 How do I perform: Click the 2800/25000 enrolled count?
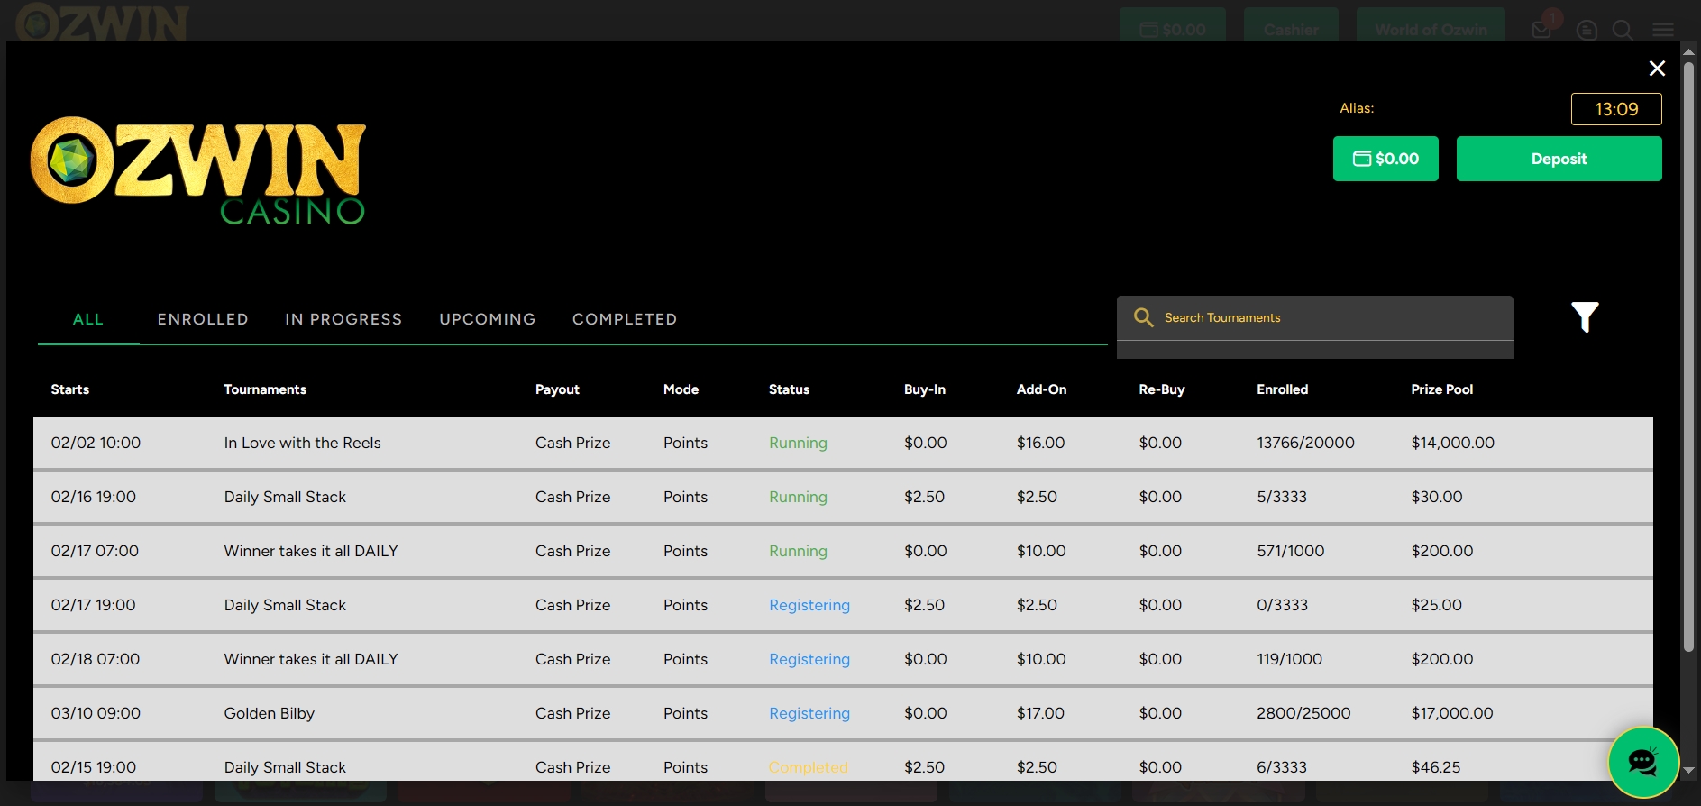point(1304,713)
